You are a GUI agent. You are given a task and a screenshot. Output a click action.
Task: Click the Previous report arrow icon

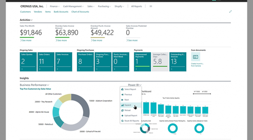tap(122, 94)
